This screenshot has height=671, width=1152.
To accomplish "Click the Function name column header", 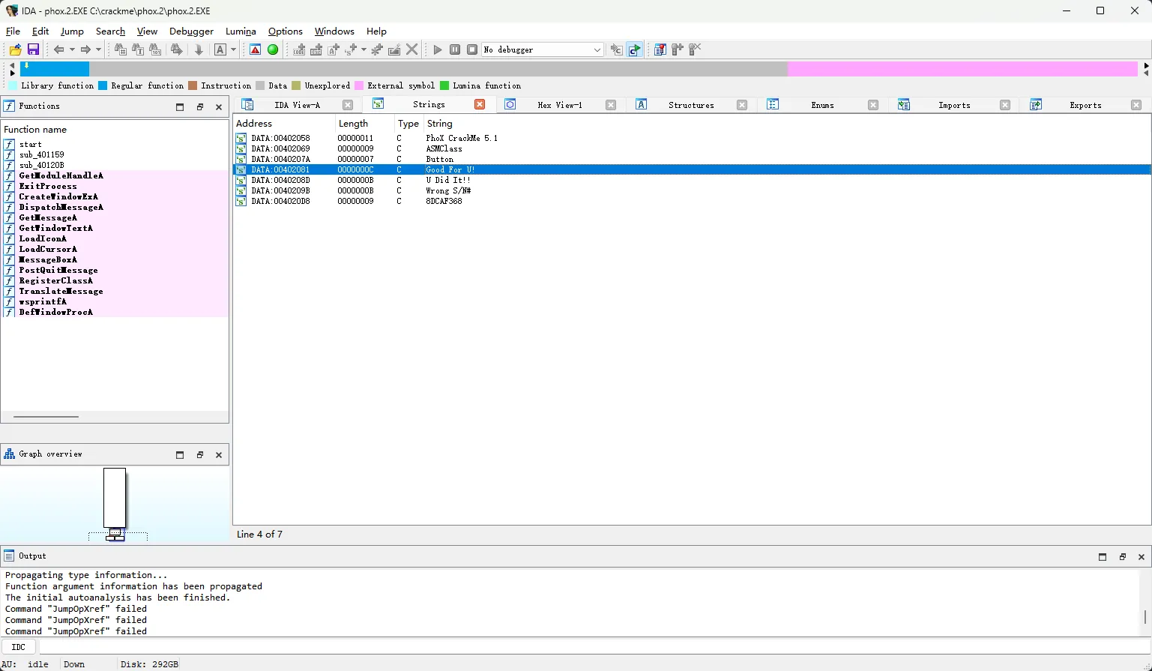I will point(115,130).
